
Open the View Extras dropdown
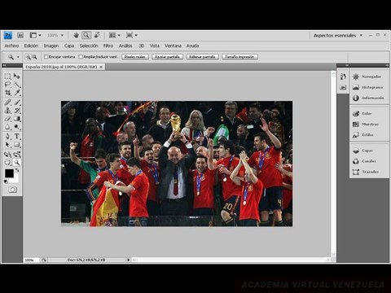click(x=35, y=35)
